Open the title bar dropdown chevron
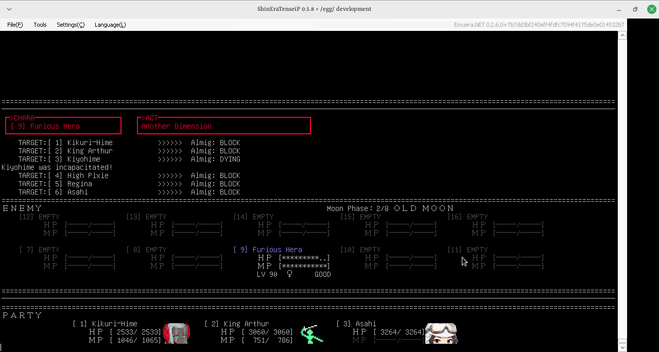This screenshot has height=352, width=659. coord(9,9)
